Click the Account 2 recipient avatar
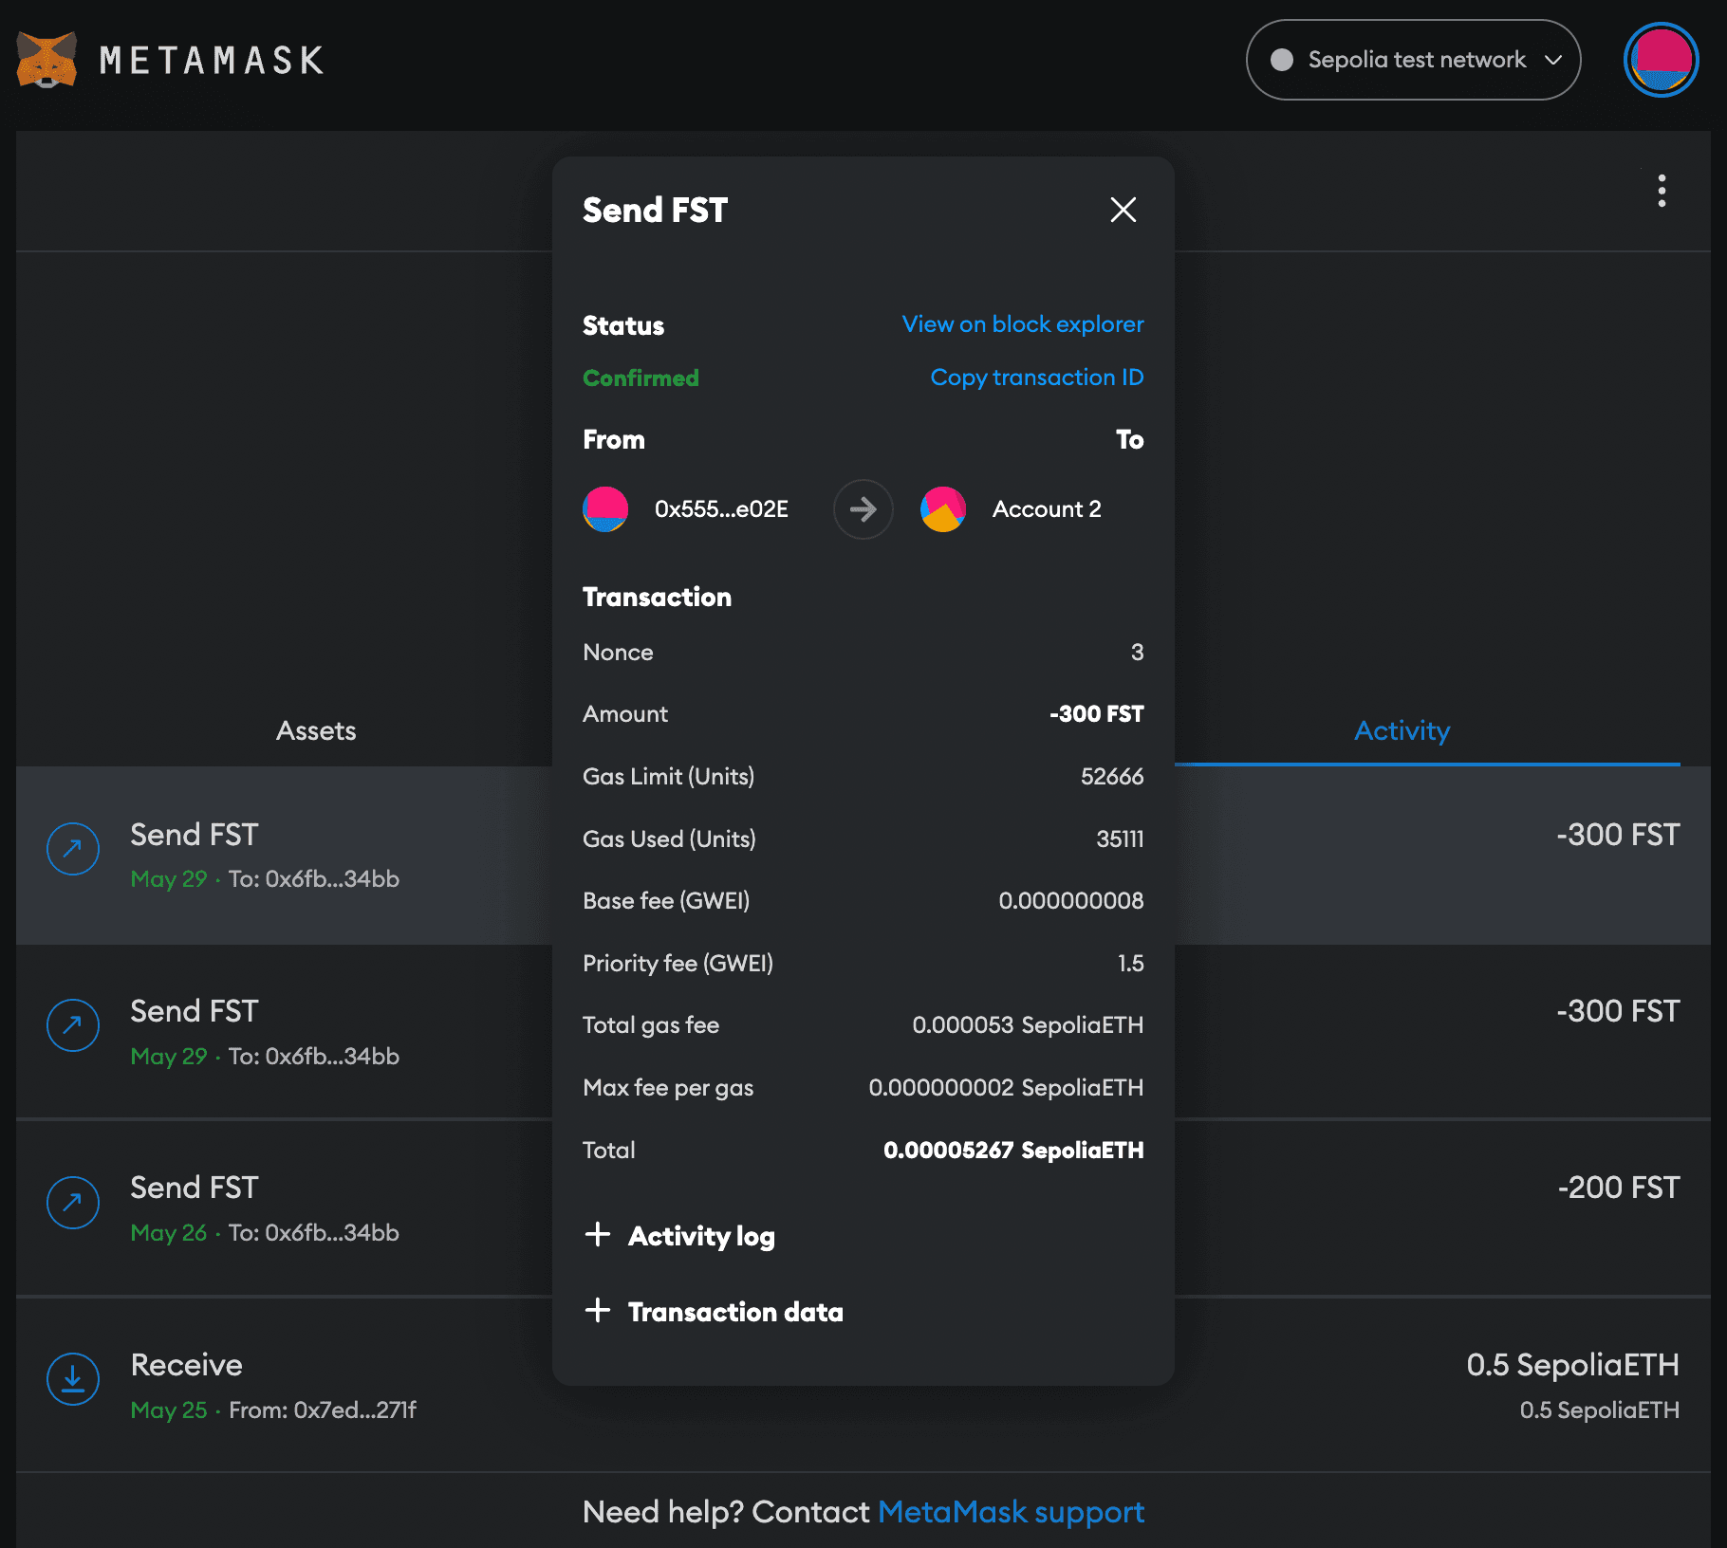The width and height of the screenshot is (1727, 1548). tap(943, 509)
